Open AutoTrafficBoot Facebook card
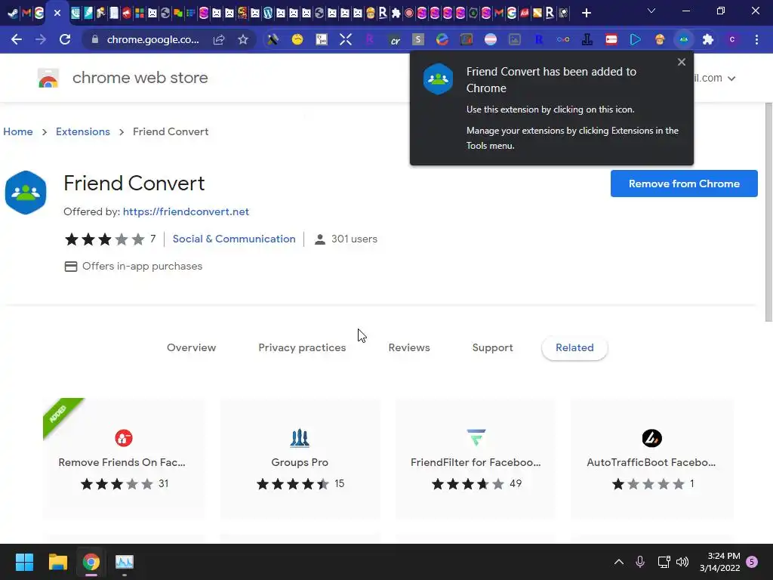773x580 pixels. pyautogui.click(x=651, y=458)
